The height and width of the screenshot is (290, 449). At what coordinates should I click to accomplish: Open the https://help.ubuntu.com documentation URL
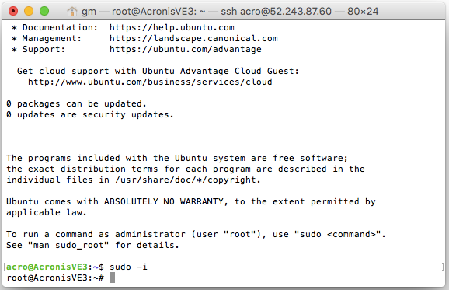point(172,27)
